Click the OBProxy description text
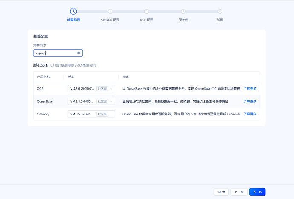 tap(182, 114)
